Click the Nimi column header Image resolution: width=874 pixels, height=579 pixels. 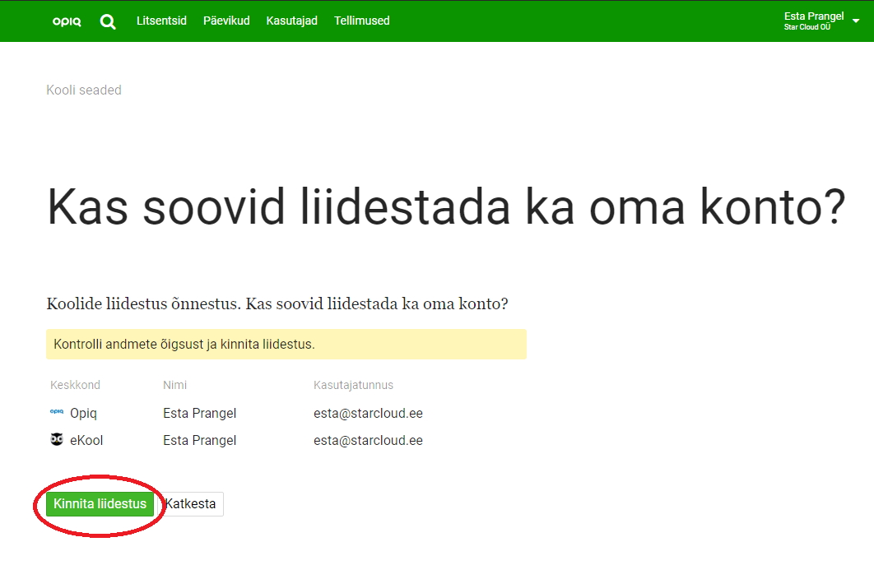pos(174,385)
